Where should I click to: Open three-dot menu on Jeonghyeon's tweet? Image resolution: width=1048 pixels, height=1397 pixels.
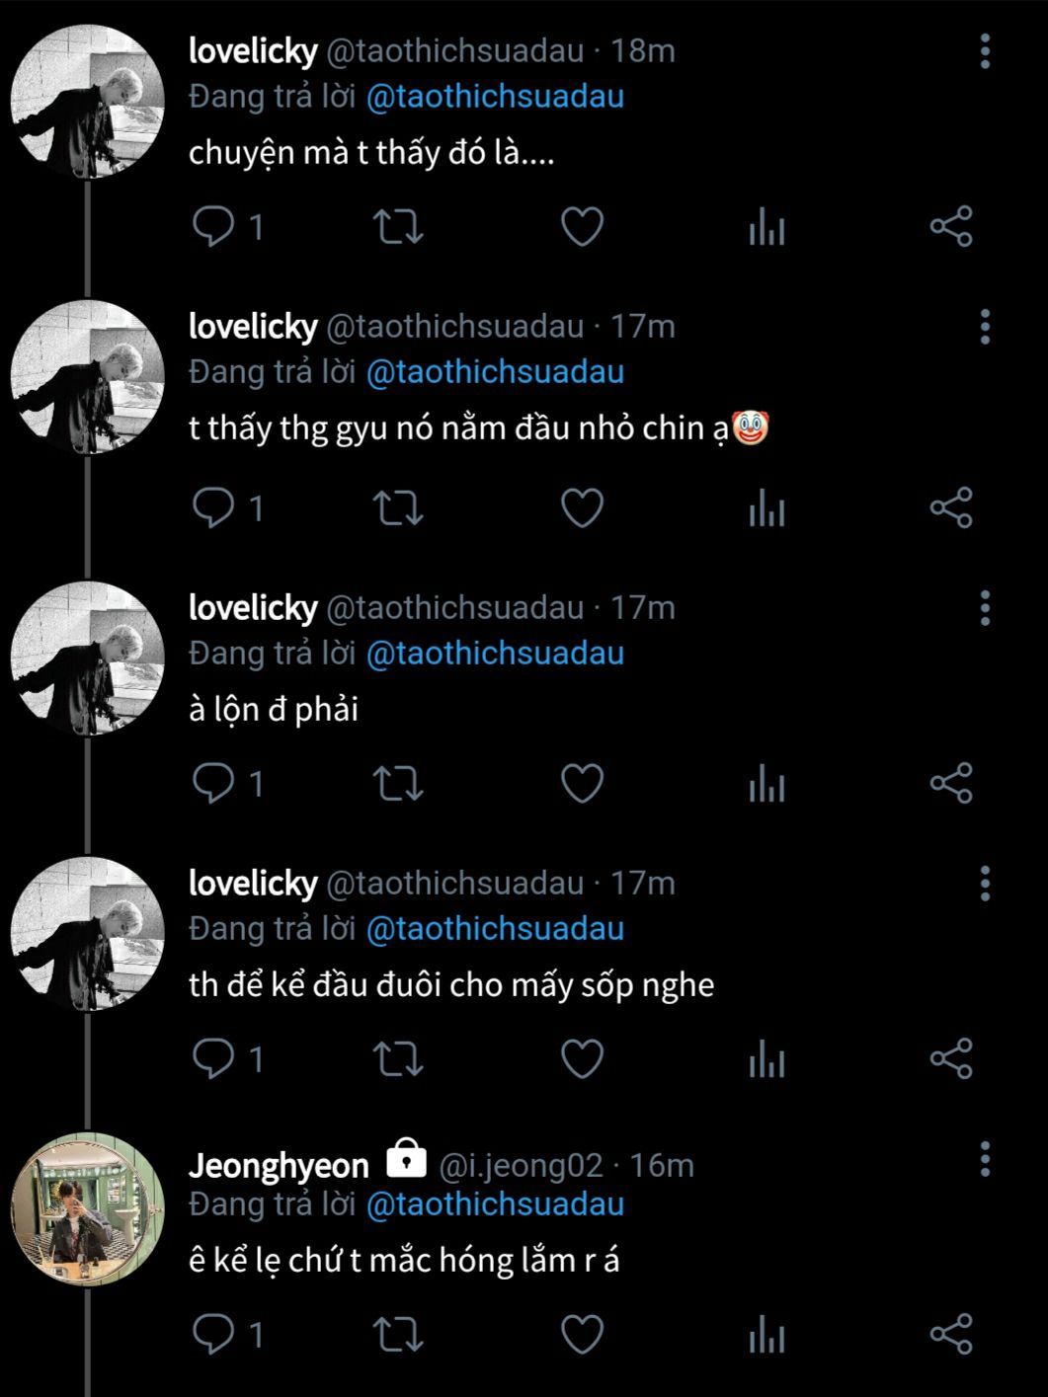pos(985,1160)
